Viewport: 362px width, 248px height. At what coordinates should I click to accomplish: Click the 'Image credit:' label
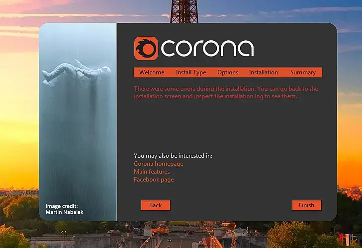62,206
